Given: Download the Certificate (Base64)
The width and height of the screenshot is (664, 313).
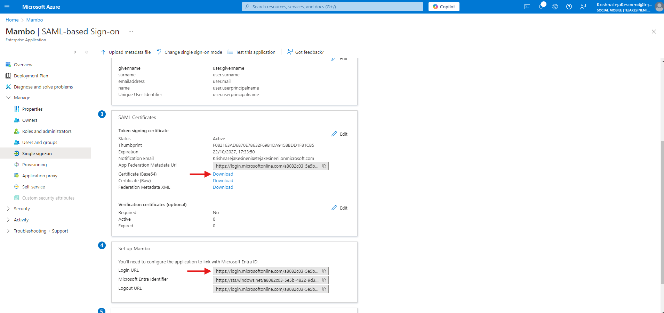Looking at the screenshot, I should [223, 174].
